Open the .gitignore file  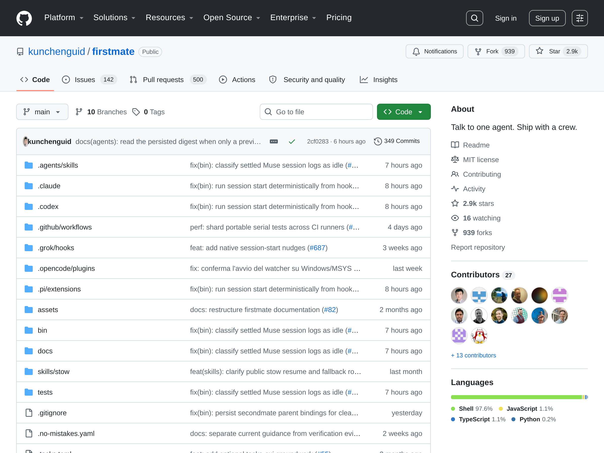[52, 413]
